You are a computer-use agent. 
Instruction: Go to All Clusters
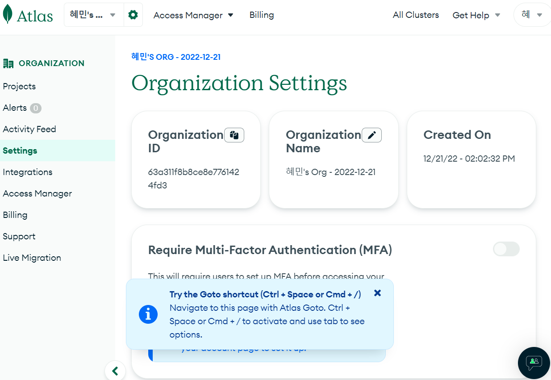click(416, 15)
